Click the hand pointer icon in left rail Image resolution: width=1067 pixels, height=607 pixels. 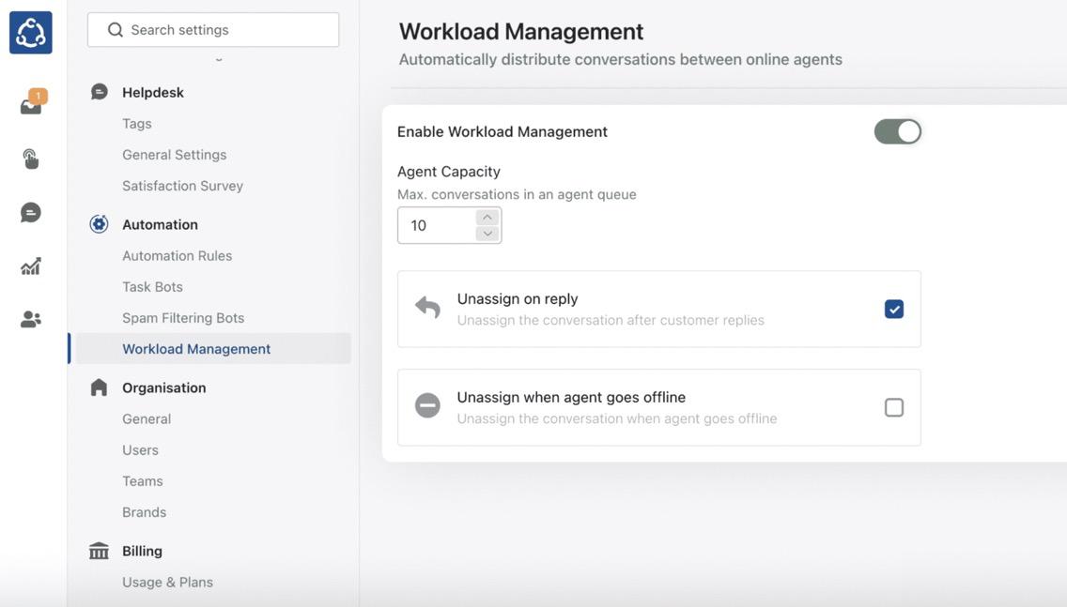(31, 159)
